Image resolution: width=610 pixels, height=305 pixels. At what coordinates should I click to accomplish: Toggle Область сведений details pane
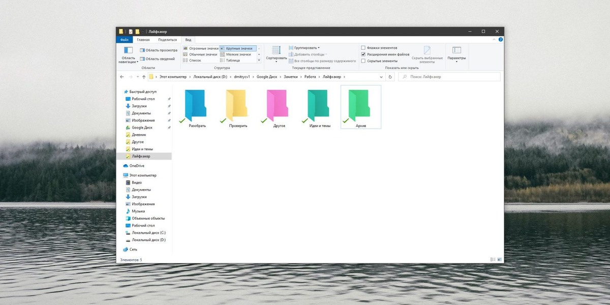click(158, 59)
